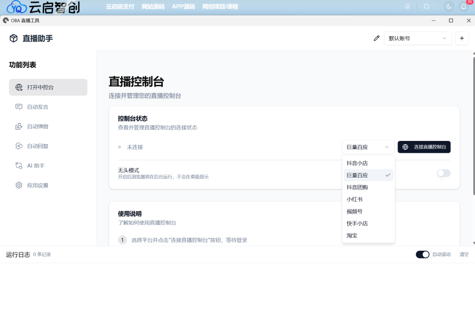The height and width of the screenshot is (311, 475).
Task: Open the notifications bell with badge 25
Action: (x=463, y=6)
